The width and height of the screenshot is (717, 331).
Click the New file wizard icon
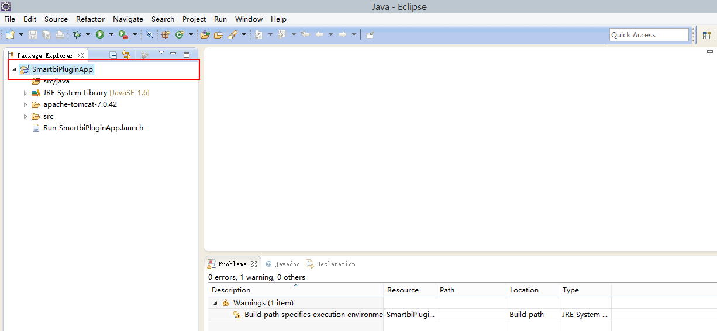(x=10, y=35)
